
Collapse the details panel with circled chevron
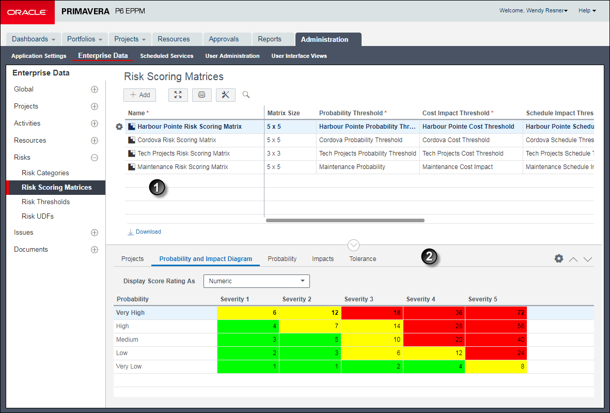[354, 245]
